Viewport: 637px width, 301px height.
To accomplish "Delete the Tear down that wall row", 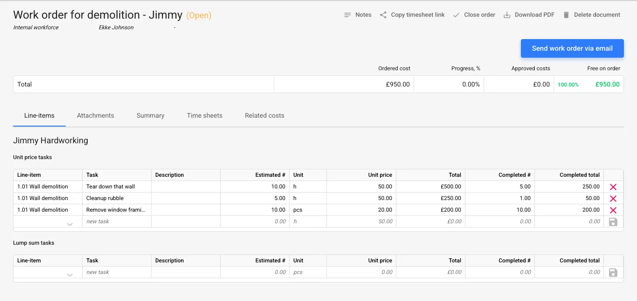I will pyautogui.click(x=613, y=187).
